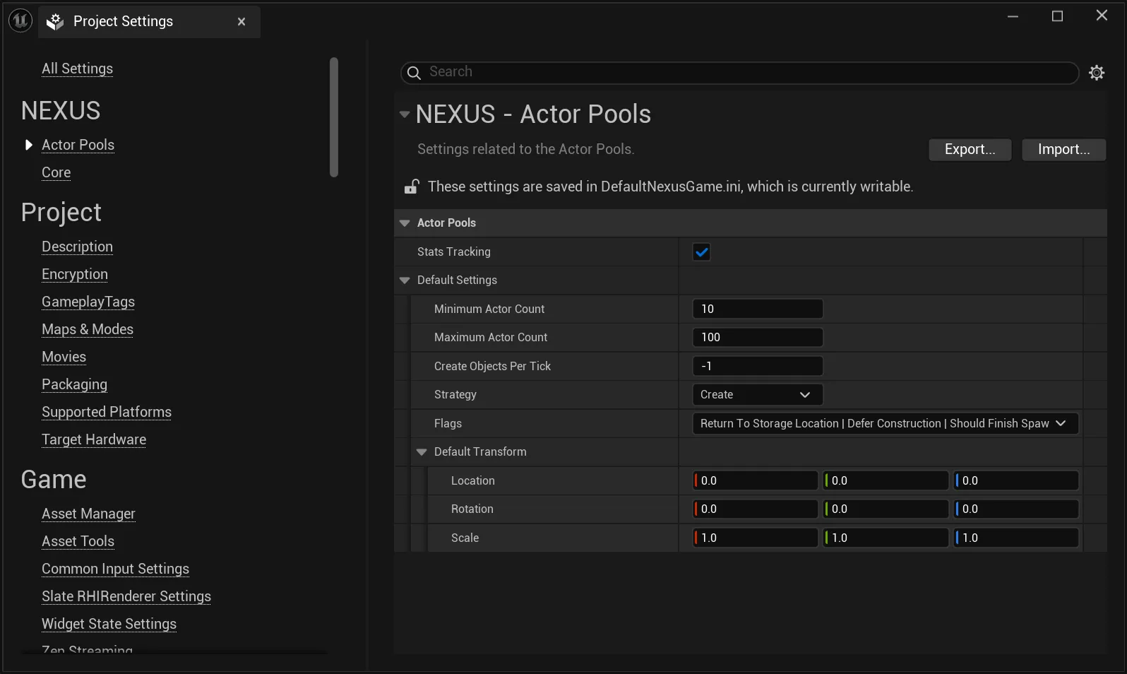Edit Maximum Actor Count value

tap(758, 338)
